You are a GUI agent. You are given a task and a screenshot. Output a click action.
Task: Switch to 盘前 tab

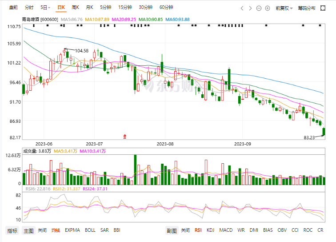tap(13, 8)
